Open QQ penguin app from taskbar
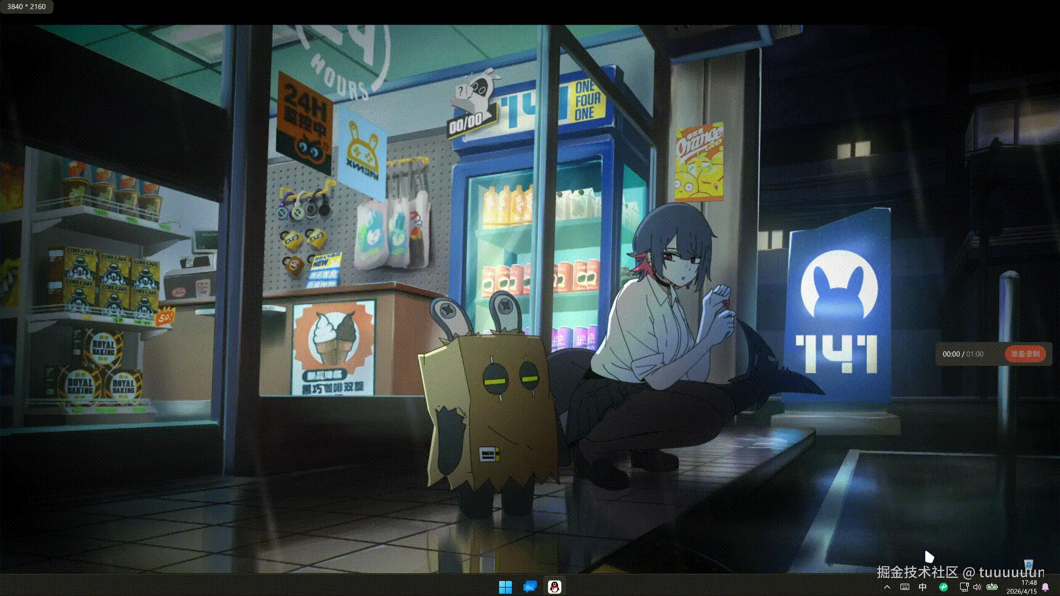Viewport: 1060px width, 596px height. (x=554, y=587)
